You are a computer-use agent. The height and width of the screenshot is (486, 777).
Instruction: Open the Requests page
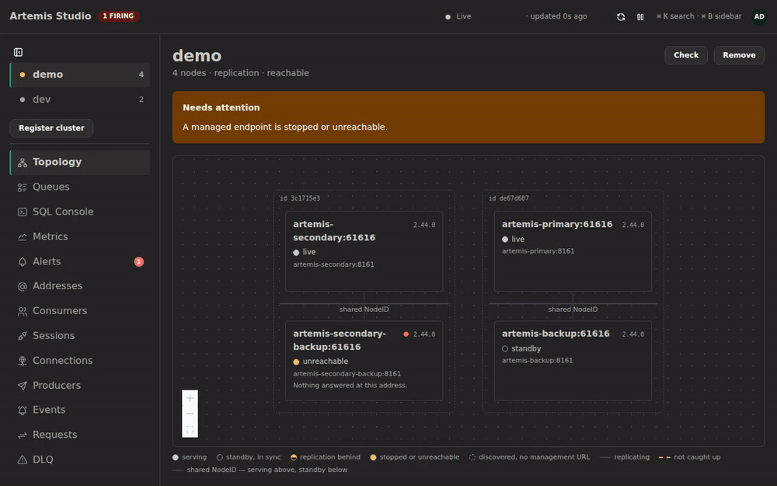(x=80, y=435)
